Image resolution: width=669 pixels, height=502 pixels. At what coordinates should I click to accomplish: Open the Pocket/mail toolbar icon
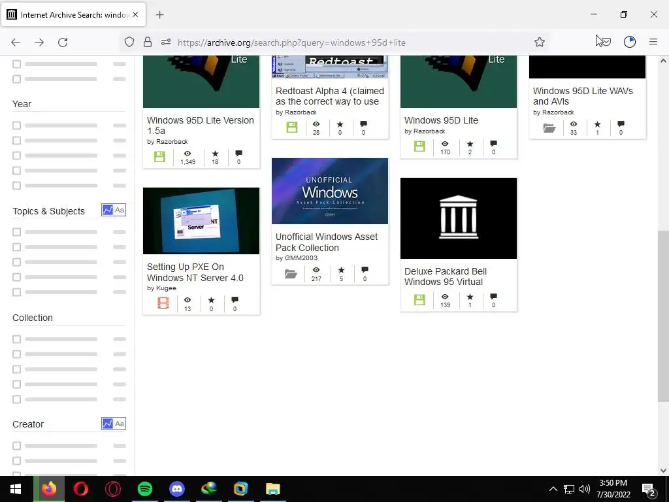[606, 42]
